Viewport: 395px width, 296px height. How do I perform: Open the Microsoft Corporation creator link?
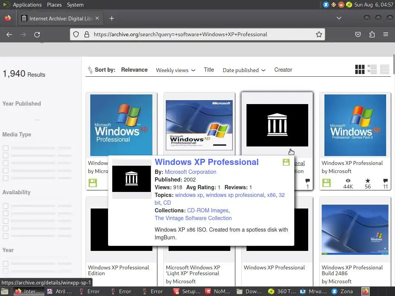click(x=191, y=172)
